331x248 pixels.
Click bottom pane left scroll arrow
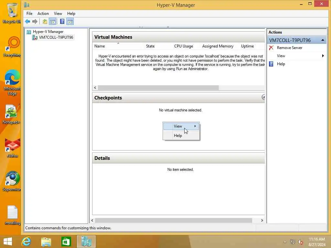tap(92, 220)
